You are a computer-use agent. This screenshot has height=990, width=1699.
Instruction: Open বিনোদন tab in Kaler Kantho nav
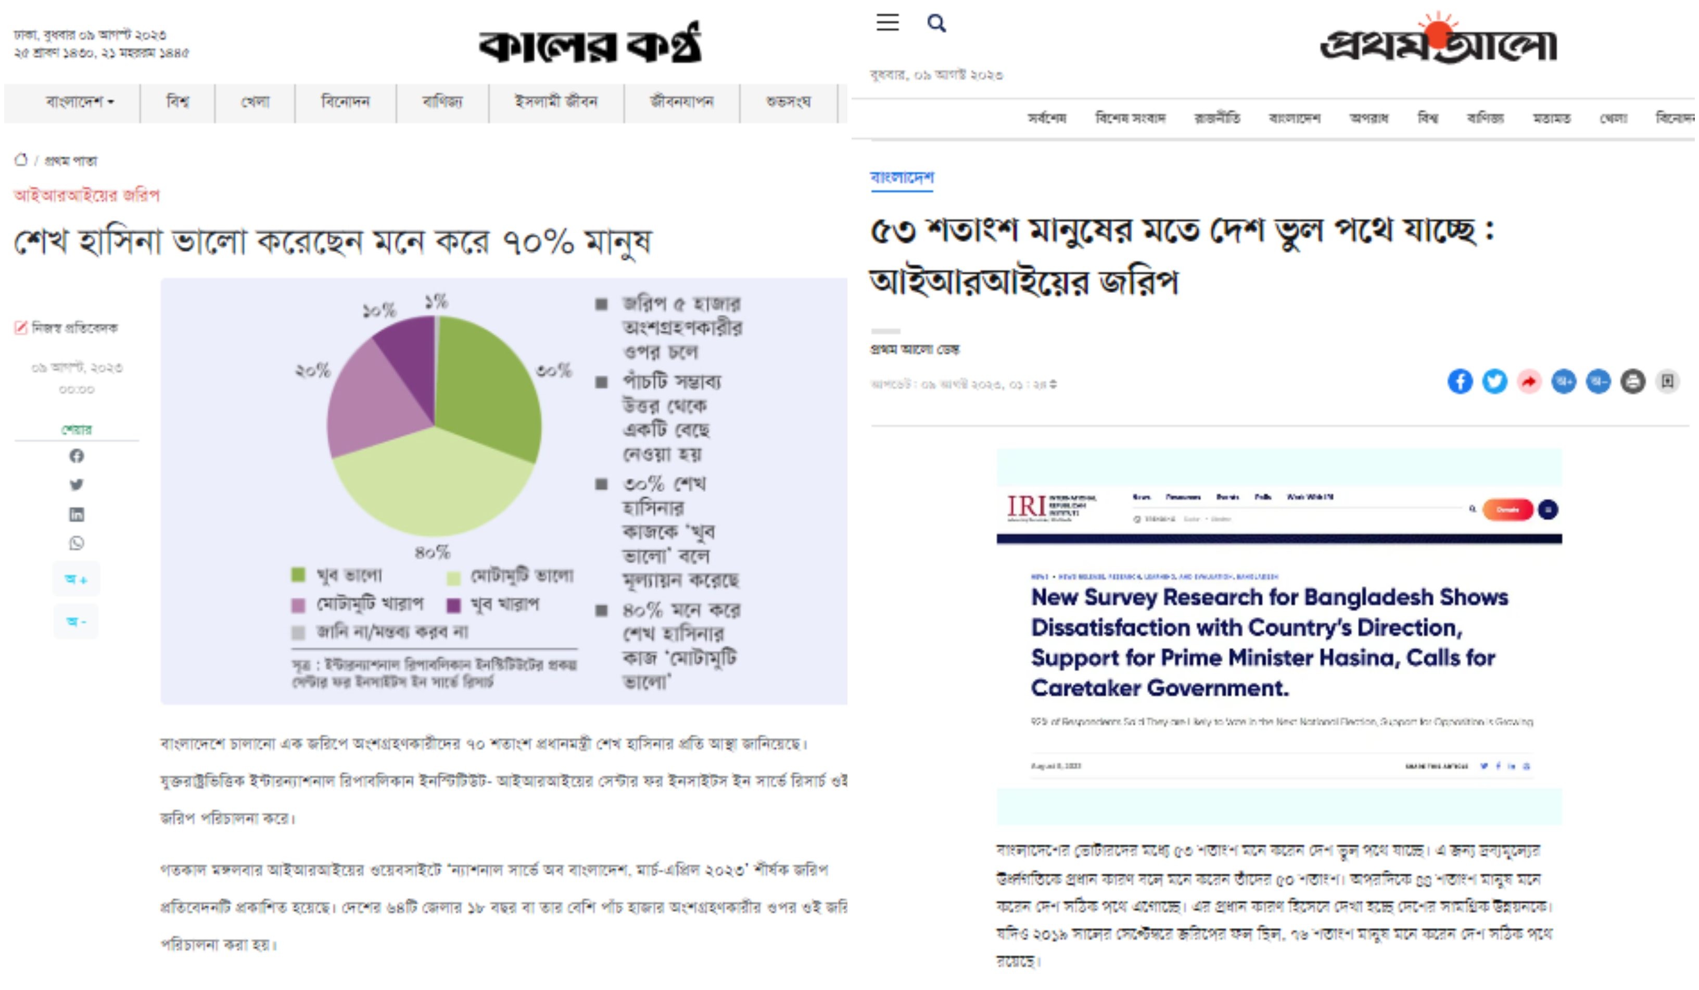345,102
